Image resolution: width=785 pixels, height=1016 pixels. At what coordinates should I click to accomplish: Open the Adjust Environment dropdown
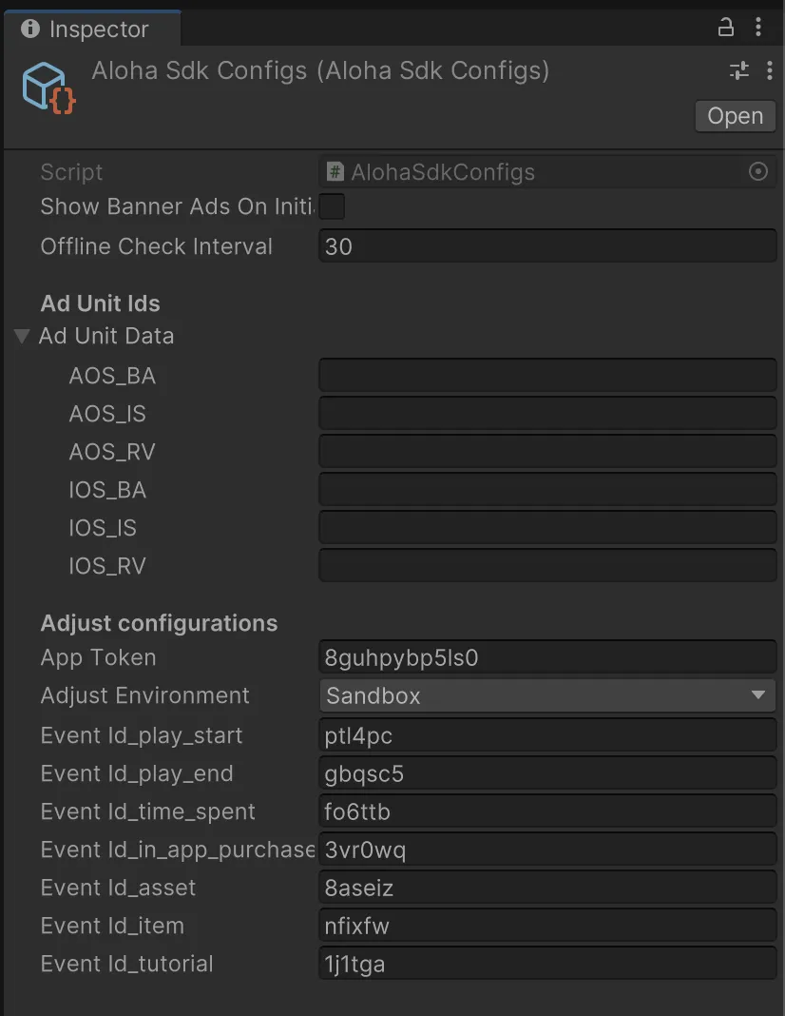coord(547,695)
